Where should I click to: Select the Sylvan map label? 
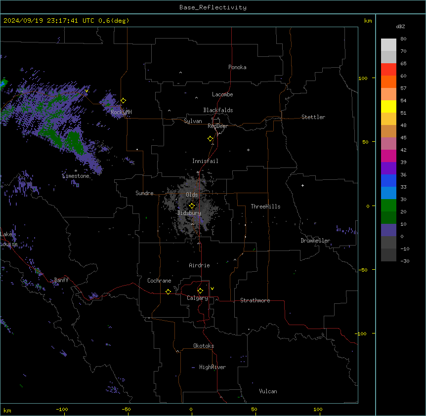tap(193, 121)
